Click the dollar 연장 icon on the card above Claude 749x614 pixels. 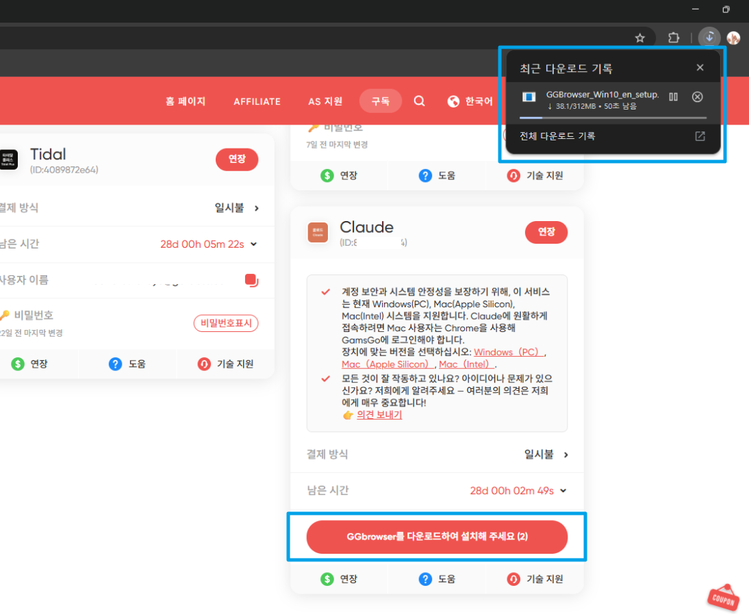click(x=327, y=176)
